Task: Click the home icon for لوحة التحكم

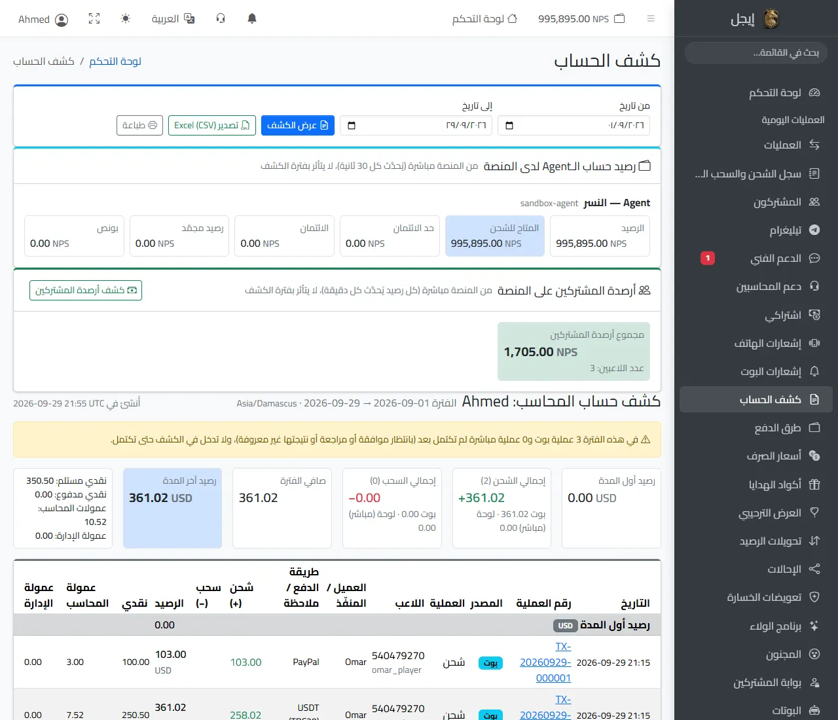Action: (x=513, y=19)
